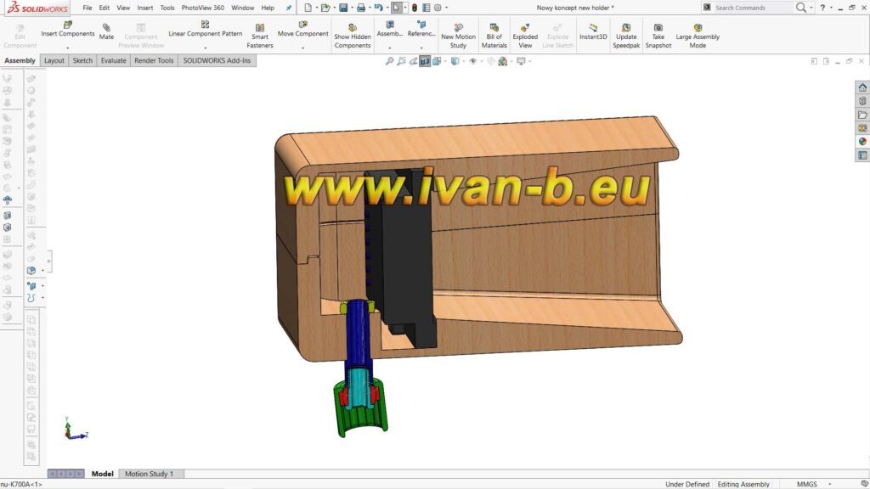
Task: Open Edit Appearance colorful sphere icon
Action: [x=503, y=61]
